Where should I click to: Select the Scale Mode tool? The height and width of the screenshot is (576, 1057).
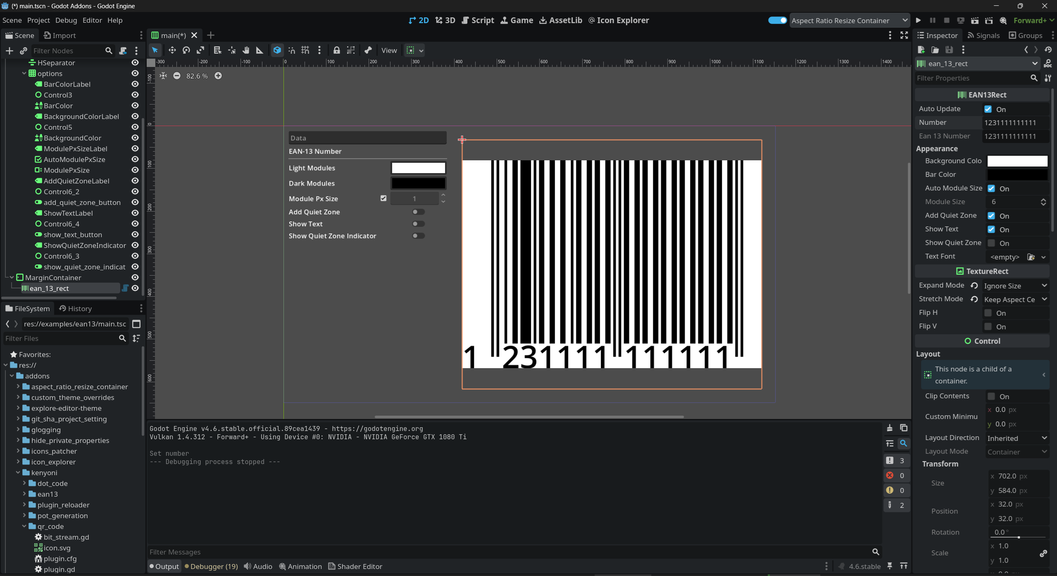[200, 50]
